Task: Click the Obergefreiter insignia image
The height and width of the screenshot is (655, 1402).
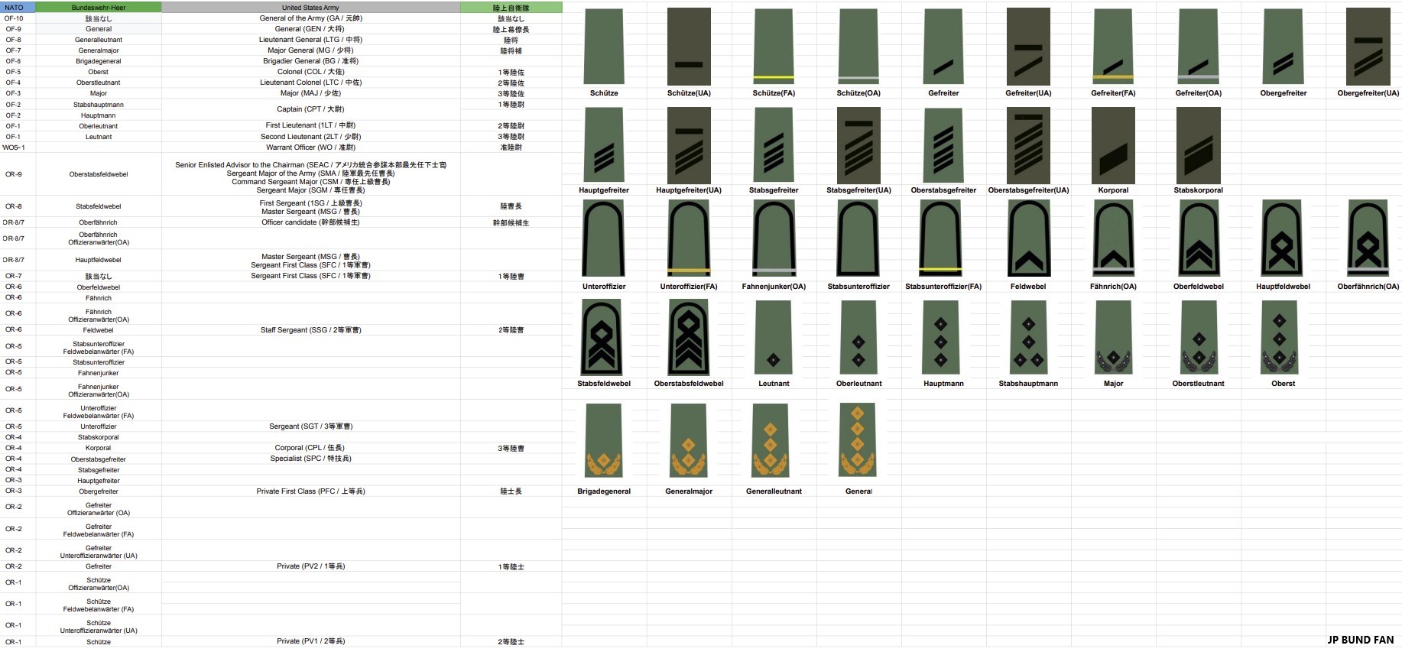Action: point(1284,47)
